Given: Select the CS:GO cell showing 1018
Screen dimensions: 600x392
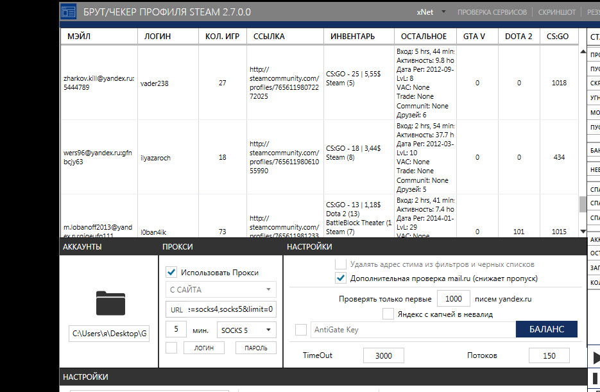Looking at the screenshot, I should [x=559, y=83].
